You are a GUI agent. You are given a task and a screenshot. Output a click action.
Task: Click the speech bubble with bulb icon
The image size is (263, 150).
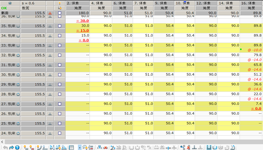(x=85, y=147)
